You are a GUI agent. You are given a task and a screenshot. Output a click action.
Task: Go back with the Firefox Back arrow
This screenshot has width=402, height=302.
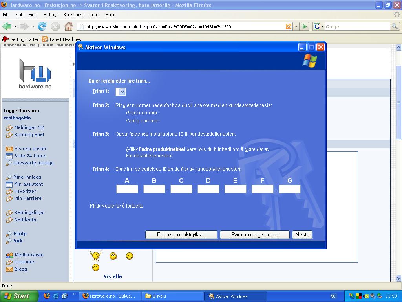pyautogui.click(x=7, y=26)
